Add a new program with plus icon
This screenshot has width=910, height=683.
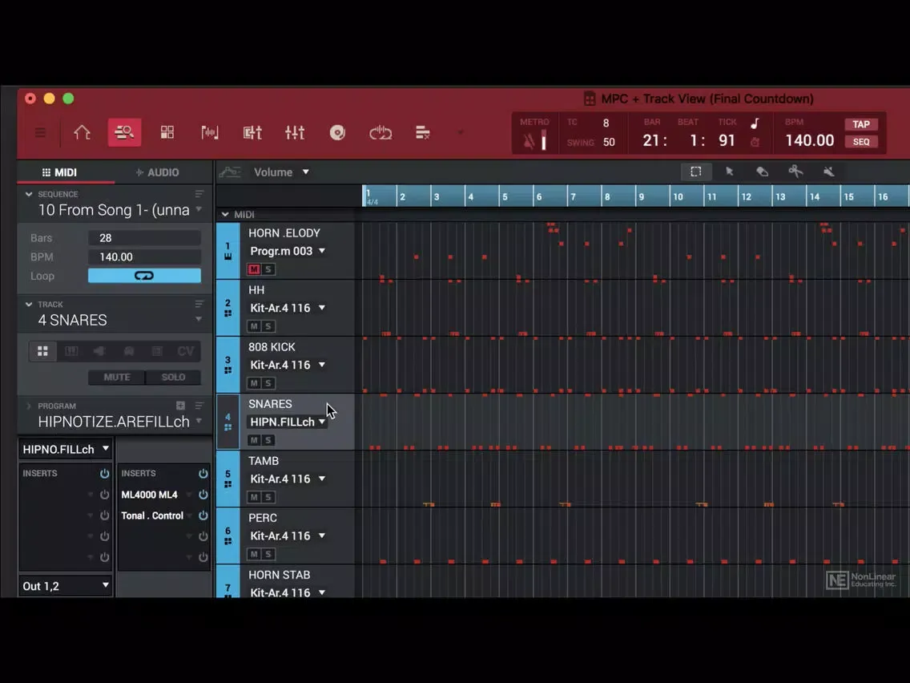point(180,406)
